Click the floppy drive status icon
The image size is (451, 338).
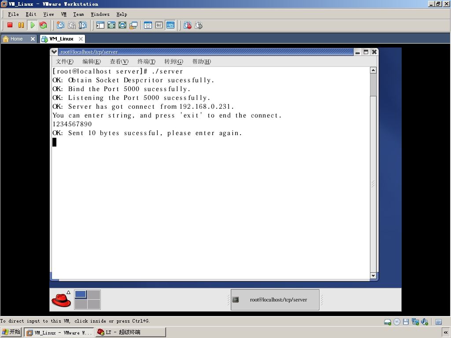406,322
